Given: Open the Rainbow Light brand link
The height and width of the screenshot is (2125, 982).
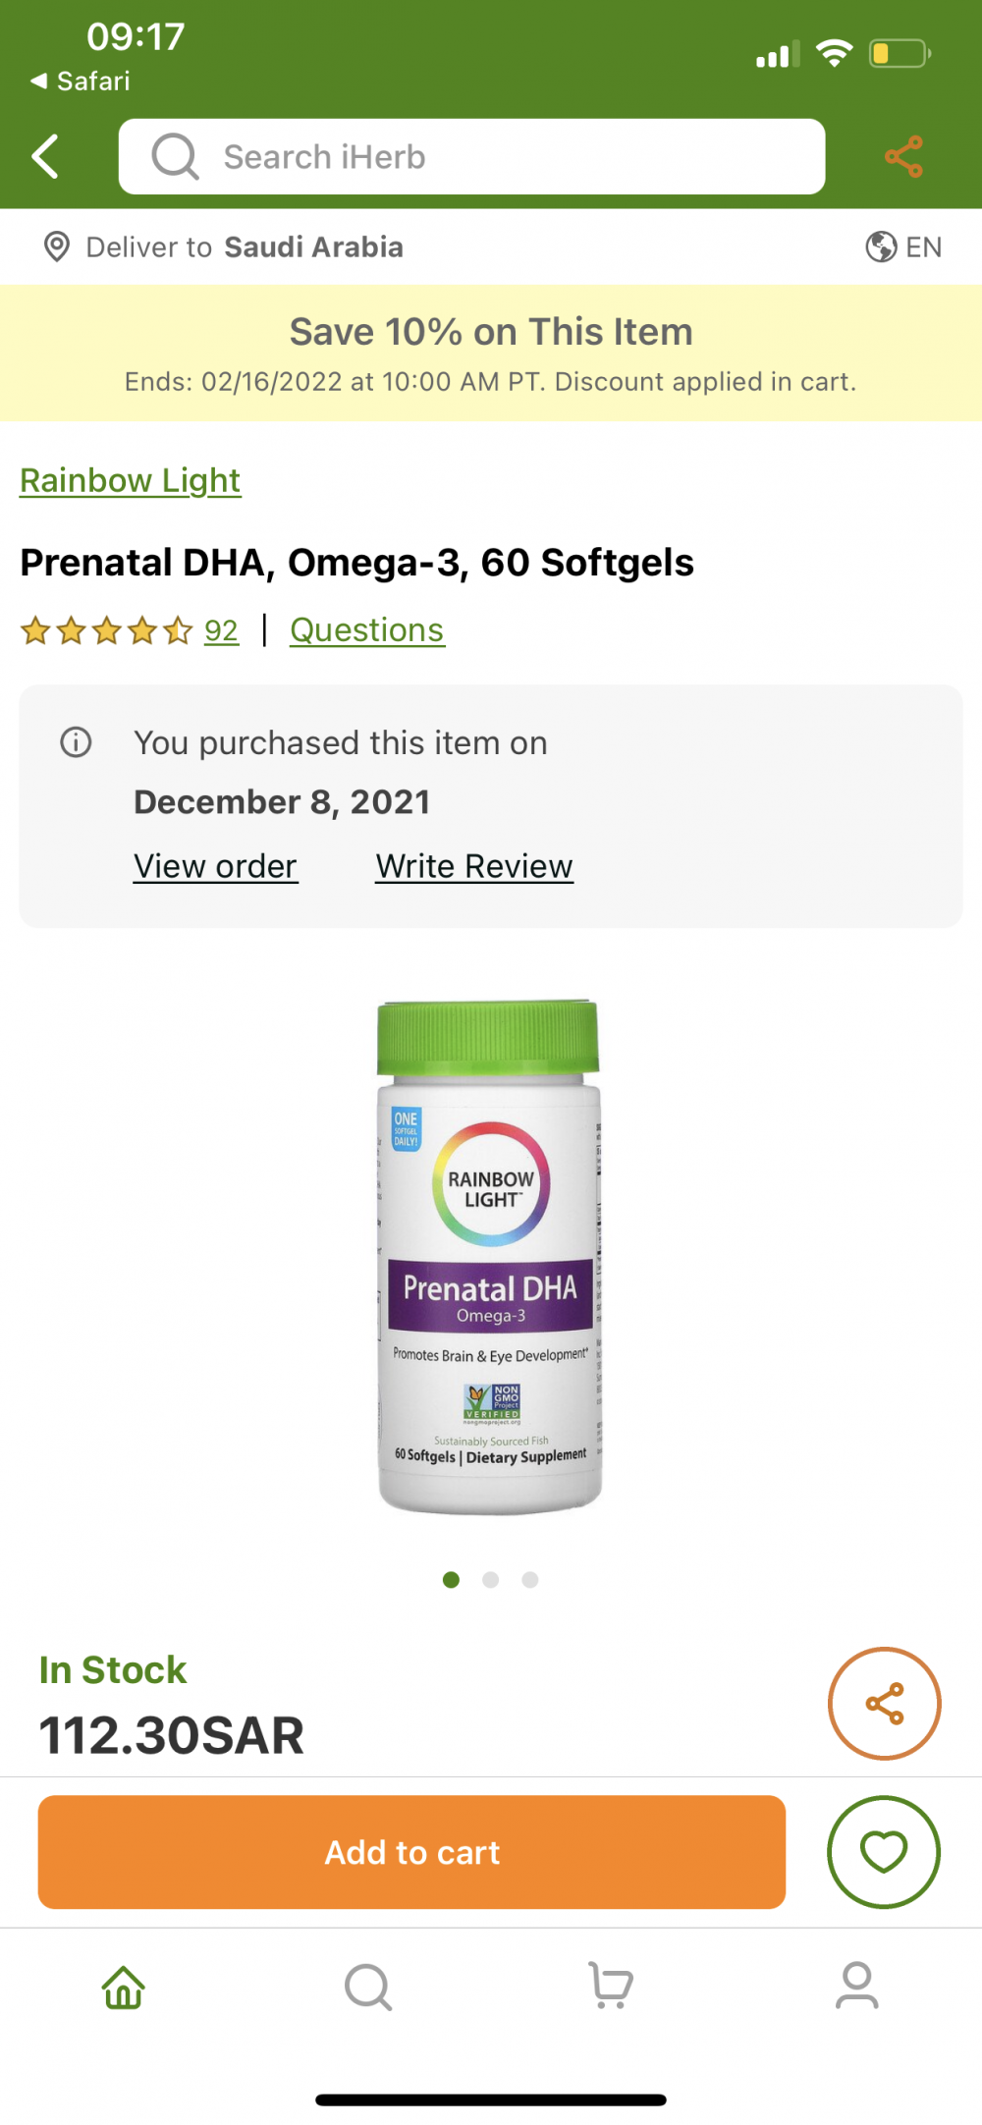Looking at the screenshot, I should coord(130,480).
